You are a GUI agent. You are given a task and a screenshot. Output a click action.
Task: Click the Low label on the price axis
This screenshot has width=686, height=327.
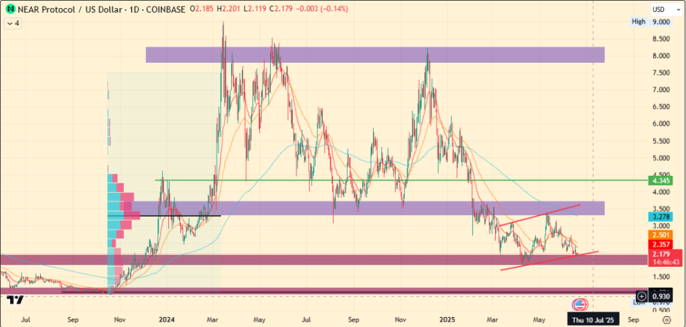coord(638,302)
